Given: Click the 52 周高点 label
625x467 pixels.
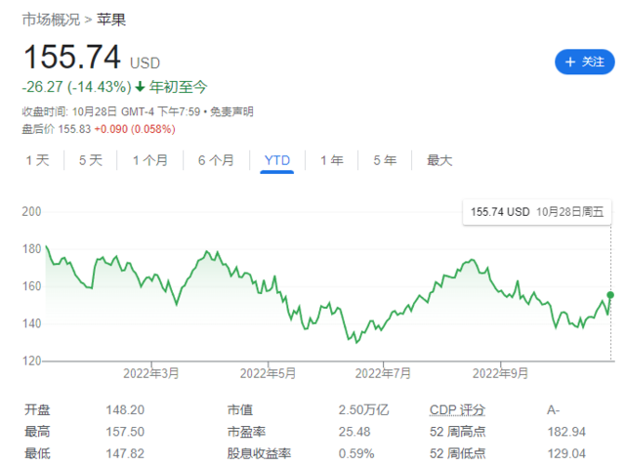Looking at the screenshot, I should click(x=458, y=432).
